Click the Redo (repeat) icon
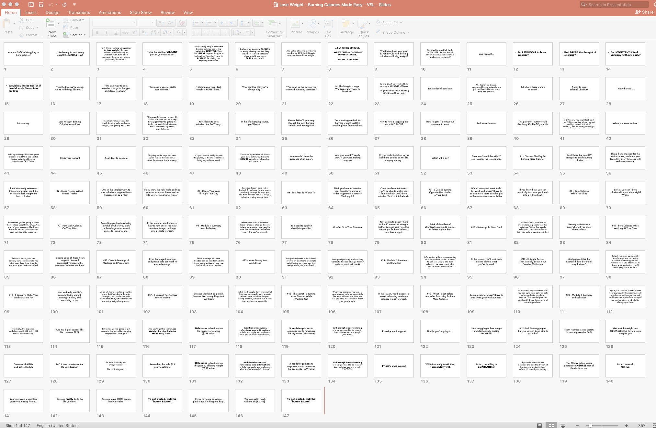This screenshot has height=428, width=656. (x=64, y=5)
